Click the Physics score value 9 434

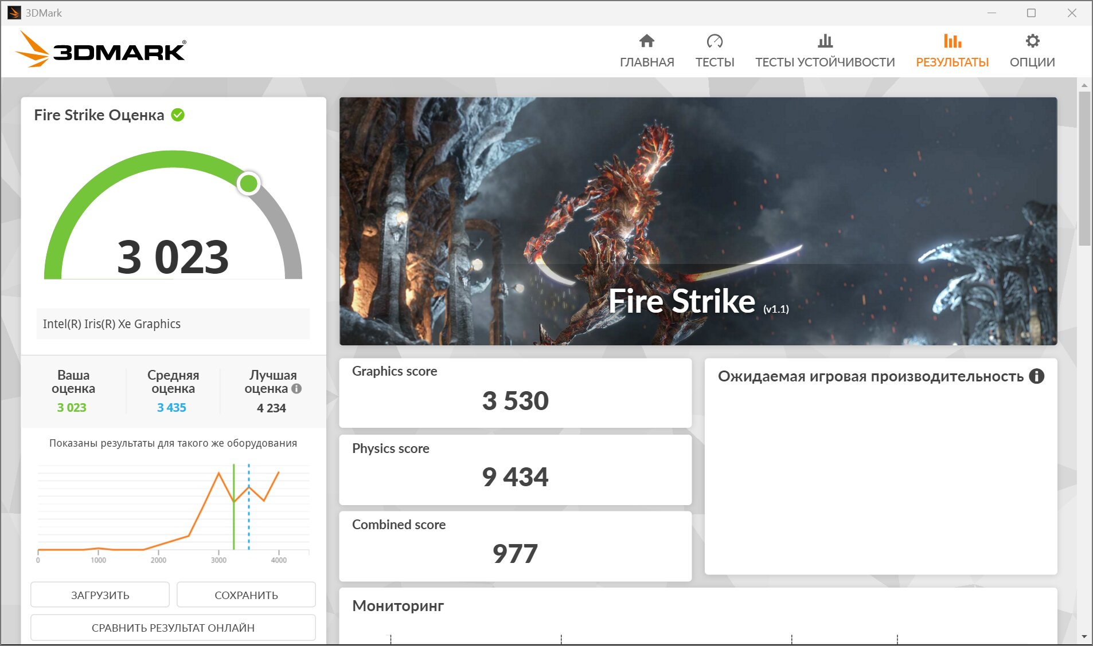(516, 477)
